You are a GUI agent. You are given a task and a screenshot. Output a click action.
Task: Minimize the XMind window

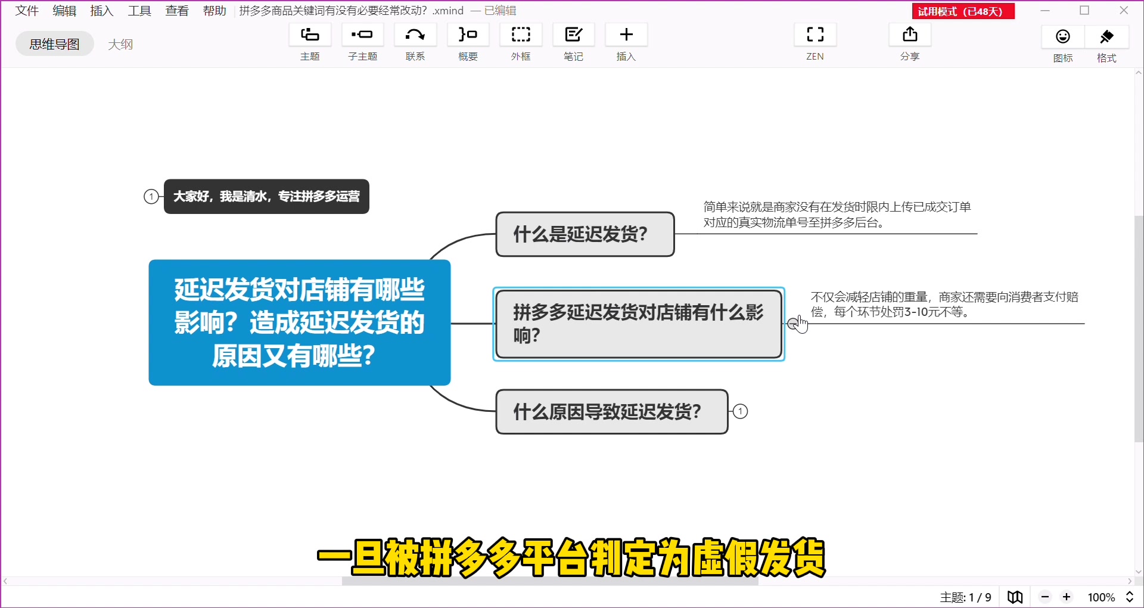coord(1045,11)
